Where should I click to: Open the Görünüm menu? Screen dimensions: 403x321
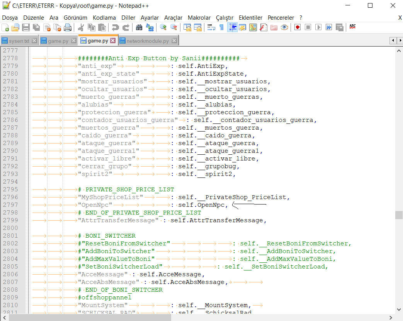point(75,18)
